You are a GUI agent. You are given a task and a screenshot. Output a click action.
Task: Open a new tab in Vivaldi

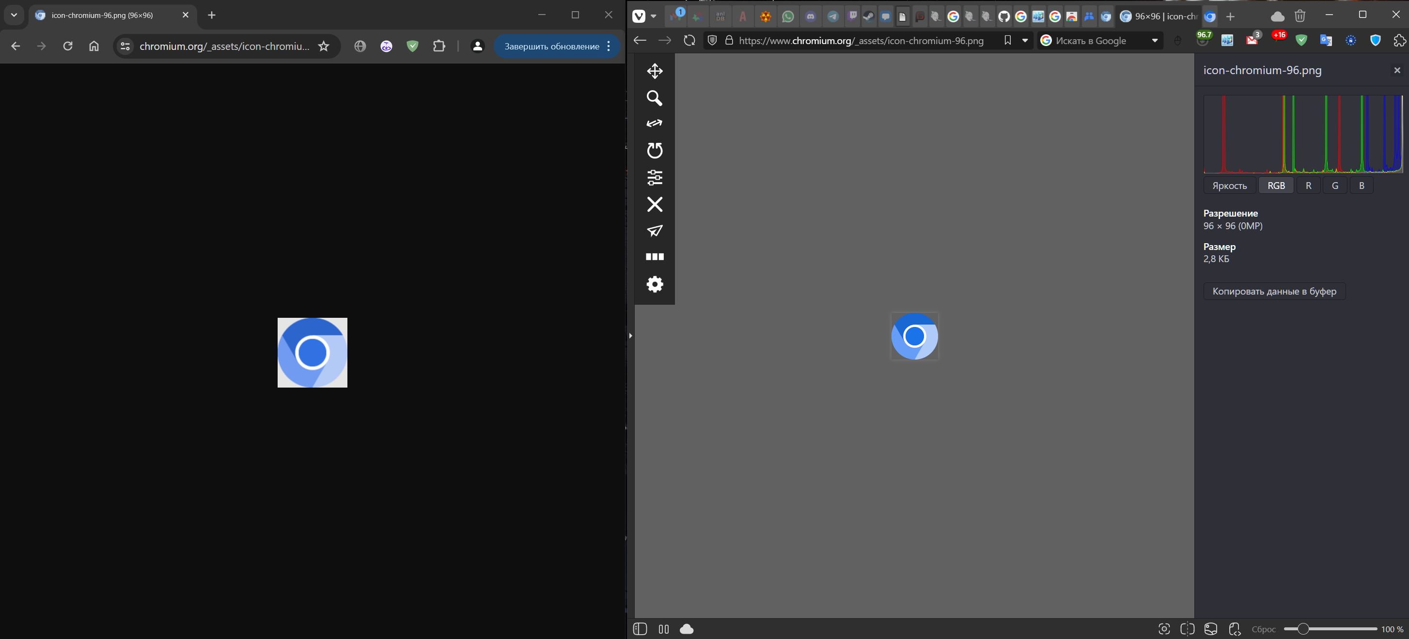(x=1230, y=16)
